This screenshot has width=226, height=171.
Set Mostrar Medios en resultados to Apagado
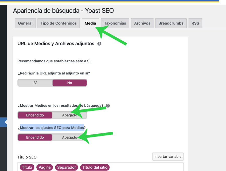point(70,115)
